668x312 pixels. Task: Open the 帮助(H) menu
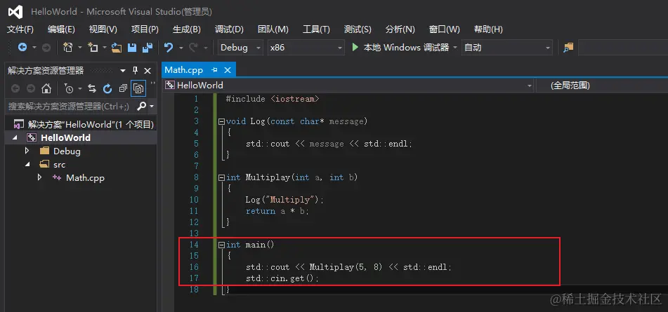(488, 29)
